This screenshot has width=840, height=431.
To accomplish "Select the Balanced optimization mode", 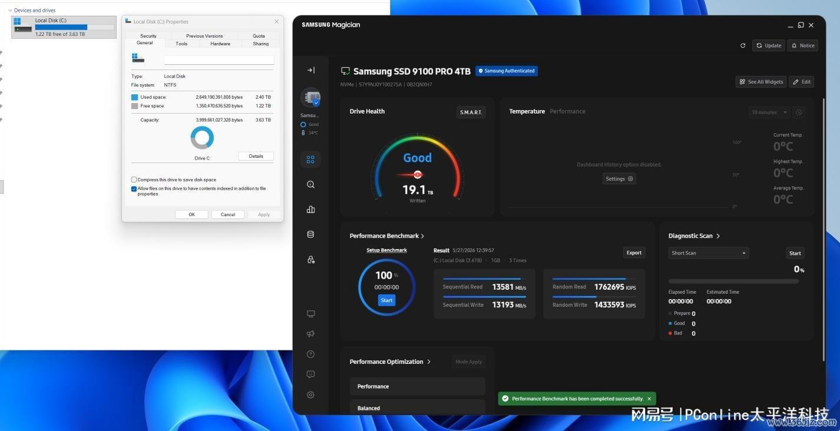I will [x=417, y=407].
